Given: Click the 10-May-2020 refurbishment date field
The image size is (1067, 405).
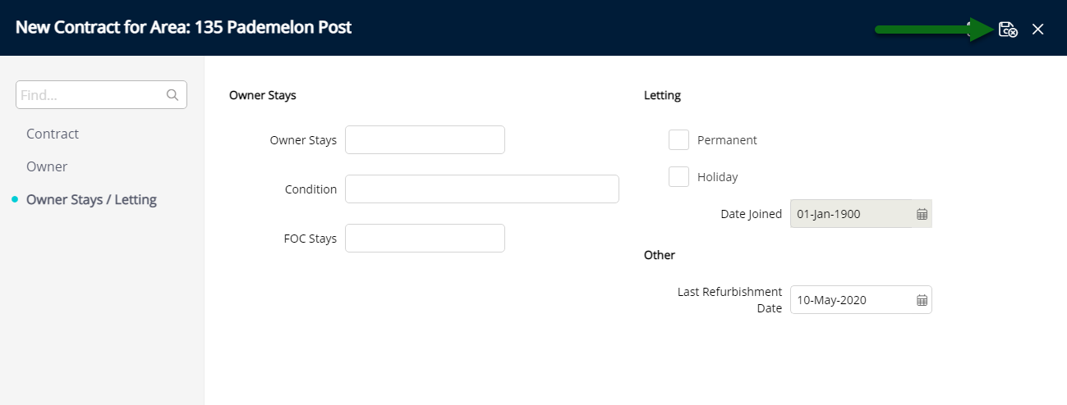Looking at the screenshot, I should (861, 300).
